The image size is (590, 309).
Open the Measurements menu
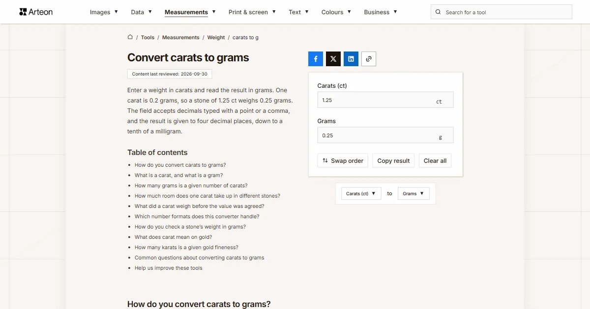[x=190, y=12]
